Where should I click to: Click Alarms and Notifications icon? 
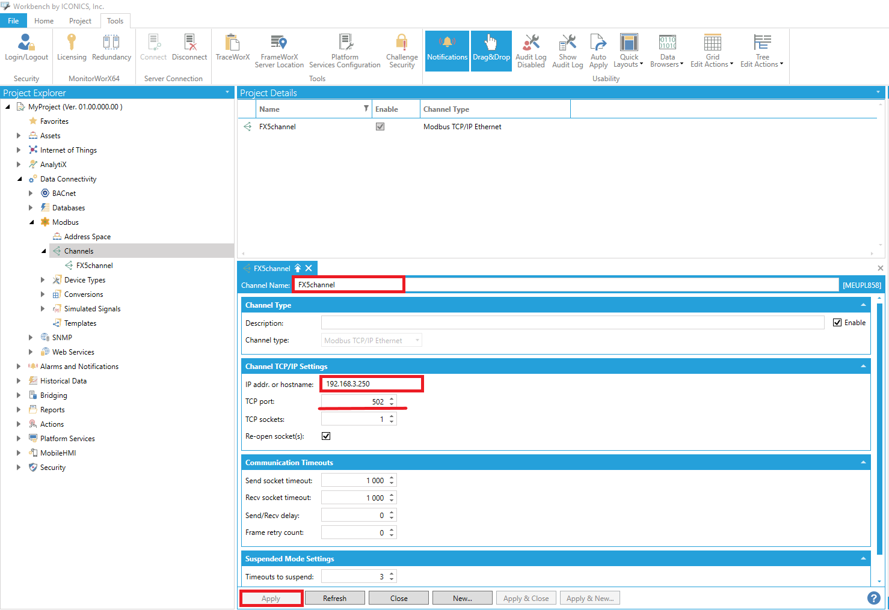coord(33,367)
